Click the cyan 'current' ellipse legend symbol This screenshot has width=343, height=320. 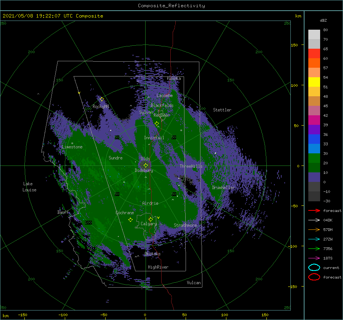point(314,267)
